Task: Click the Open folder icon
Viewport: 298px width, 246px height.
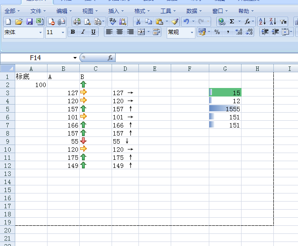Action: point(19,22)
